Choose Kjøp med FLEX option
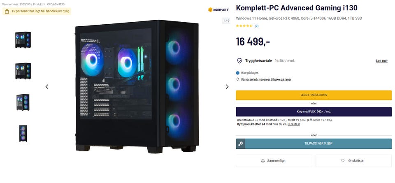The image size is (395, 183). click(314, 111)
